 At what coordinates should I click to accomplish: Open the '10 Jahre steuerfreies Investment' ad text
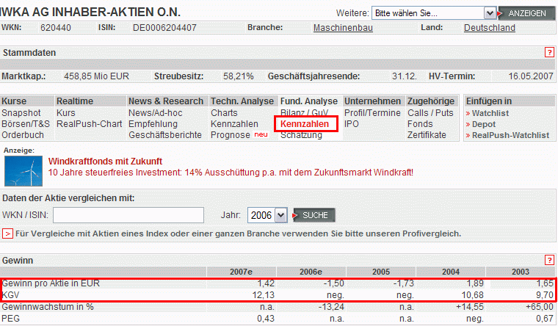[x=231, y=173]
